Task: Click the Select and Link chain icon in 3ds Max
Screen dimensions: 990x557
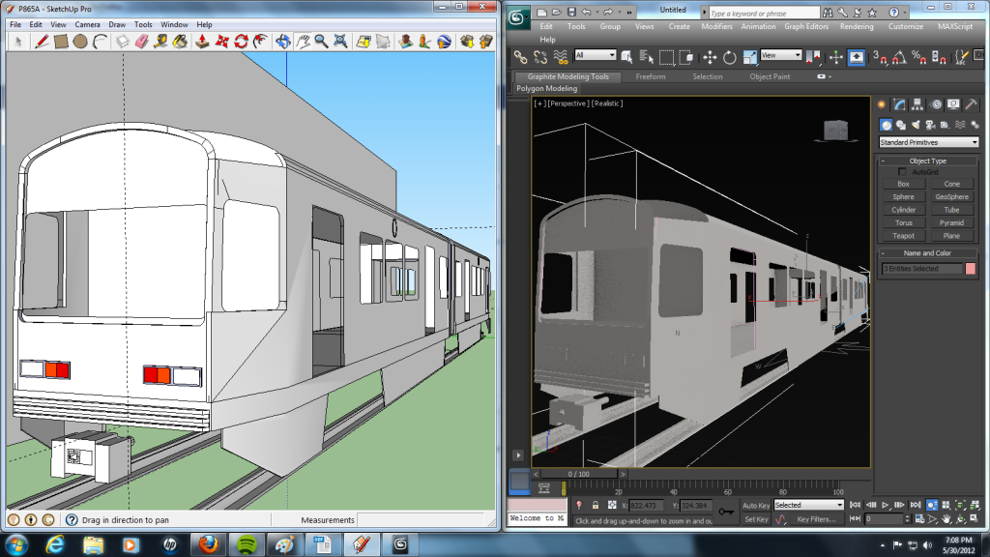Action: tap(520, 57)
